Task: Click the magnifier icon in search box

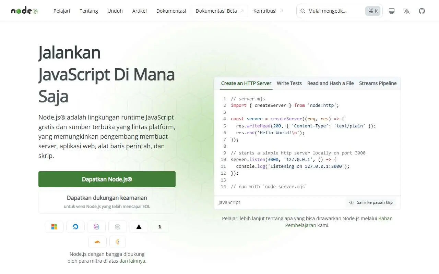Action: [303, 11]
